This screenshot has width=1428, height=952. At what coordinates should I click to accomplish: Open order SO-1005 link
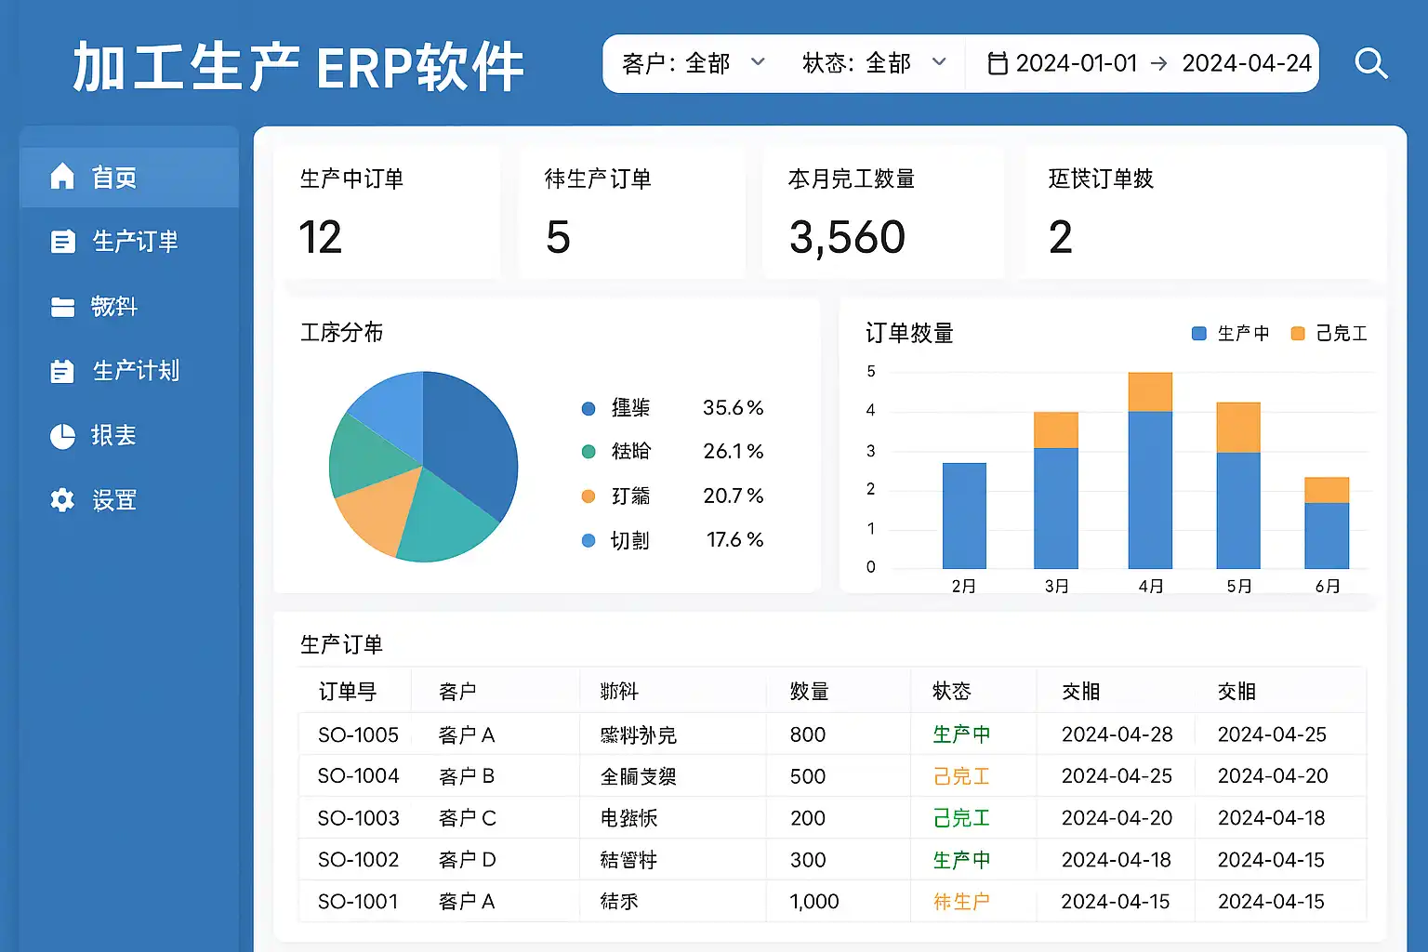[x=358, y=734]
